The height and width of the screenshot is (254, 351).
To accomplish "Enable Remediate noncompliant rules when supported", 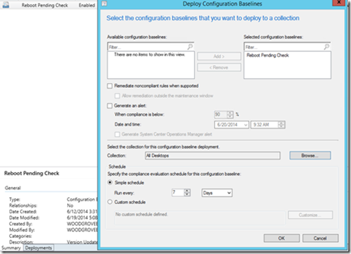I will click(x=110, y=86).
